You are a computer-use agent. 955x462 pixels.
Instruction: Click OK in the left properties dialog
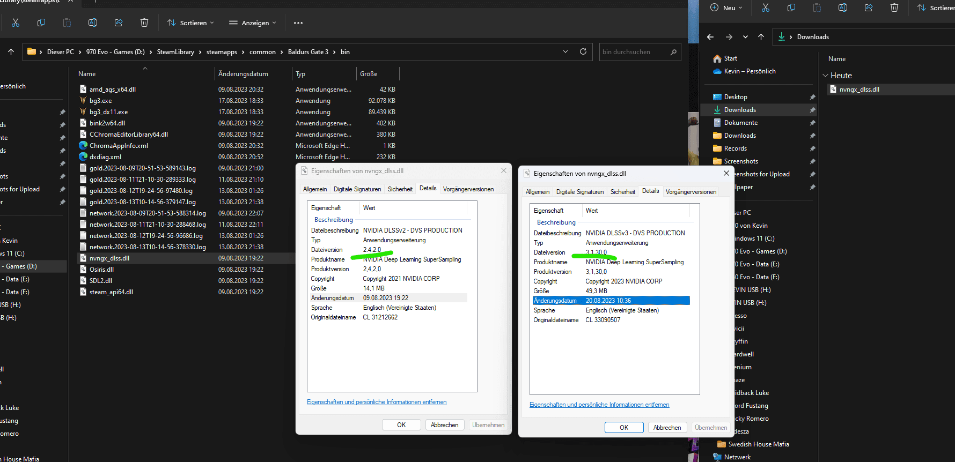pos(401,425)
